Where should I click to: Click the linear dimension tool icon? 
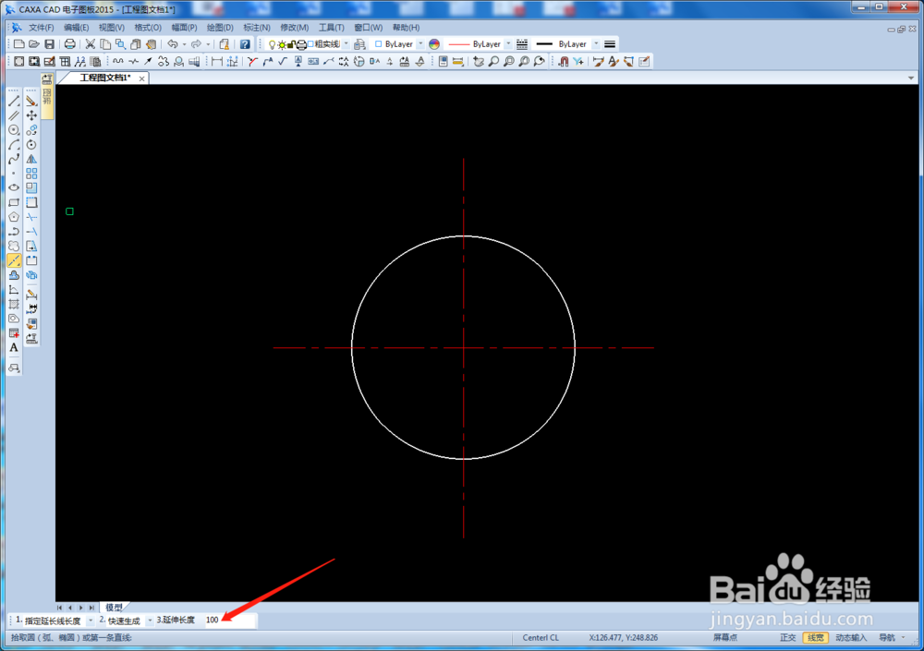point(217,61)
